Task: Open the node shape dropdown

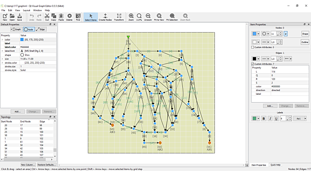Action: tap(267, 34)
